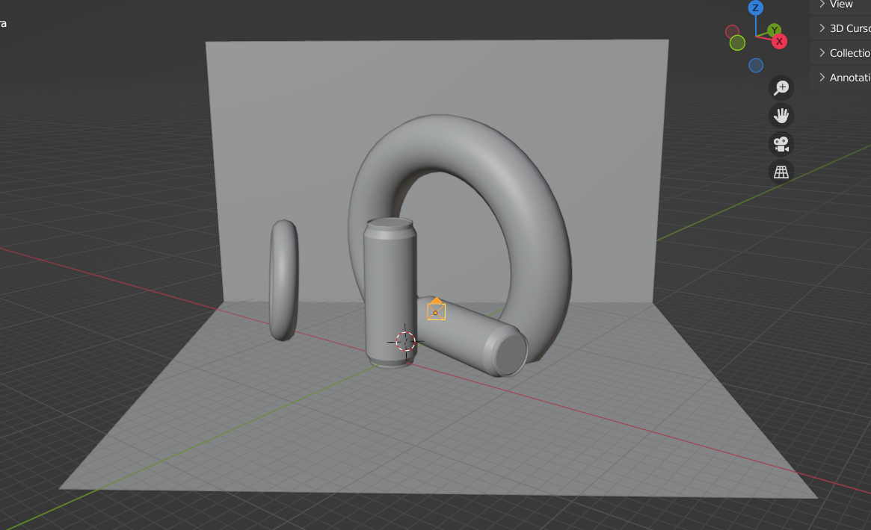Expand the Collection panel section
The height and width of the screenshot is (530, 871).
click(845, 53)
